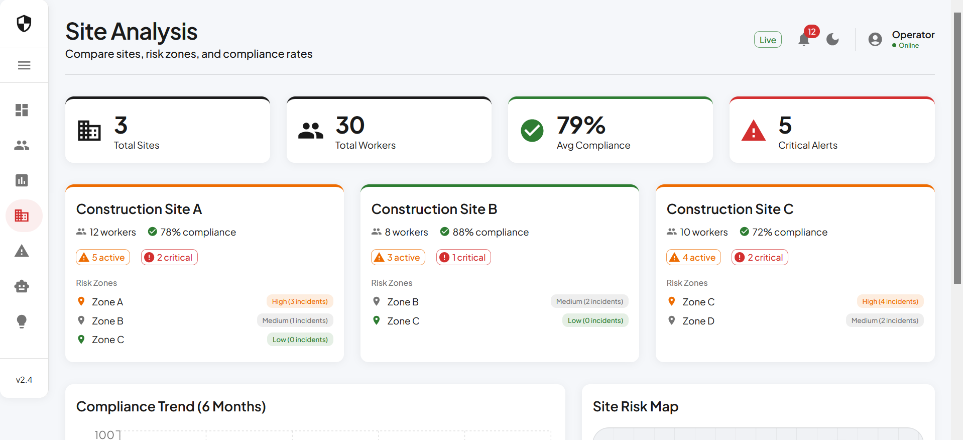Viewport: 963px width, 440px height.
Task: Open the bar chart analytics icon
Action: 22,180
